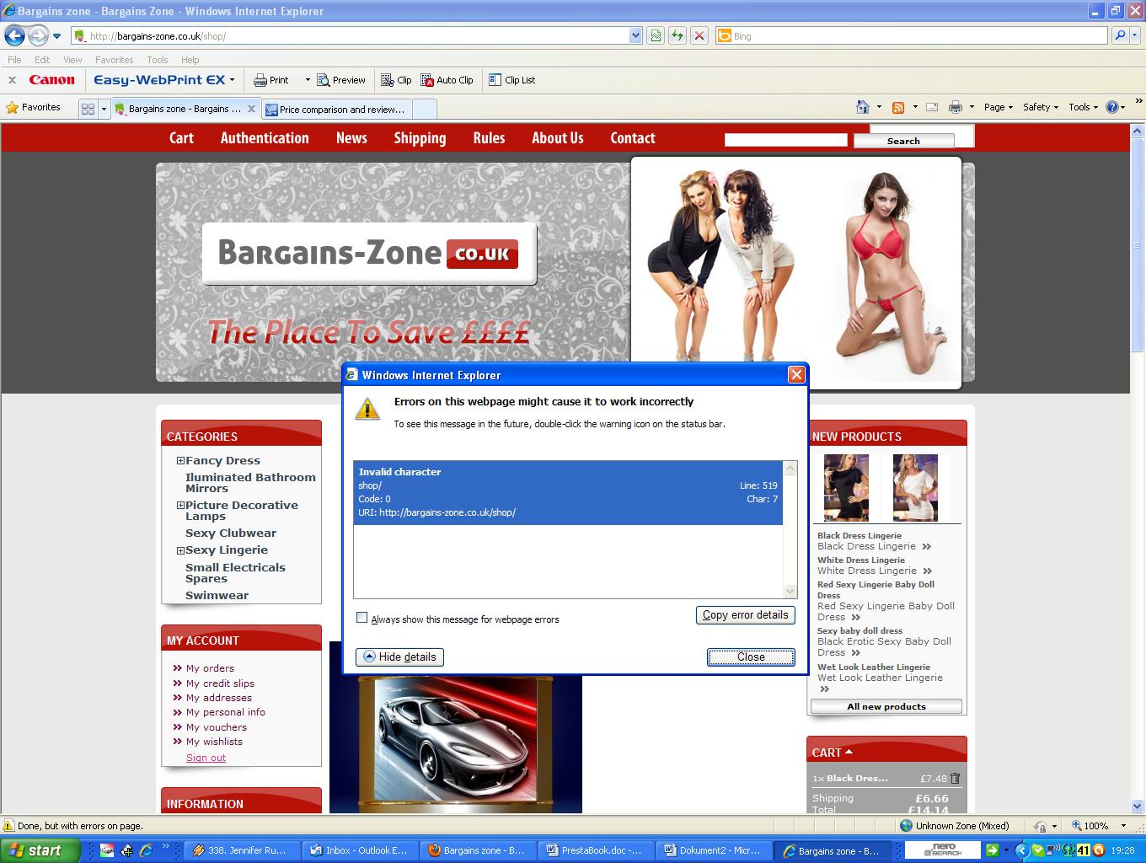Screen dimensions: 1146x863
Task: Click the site Search button
Action: click(903, 141)
